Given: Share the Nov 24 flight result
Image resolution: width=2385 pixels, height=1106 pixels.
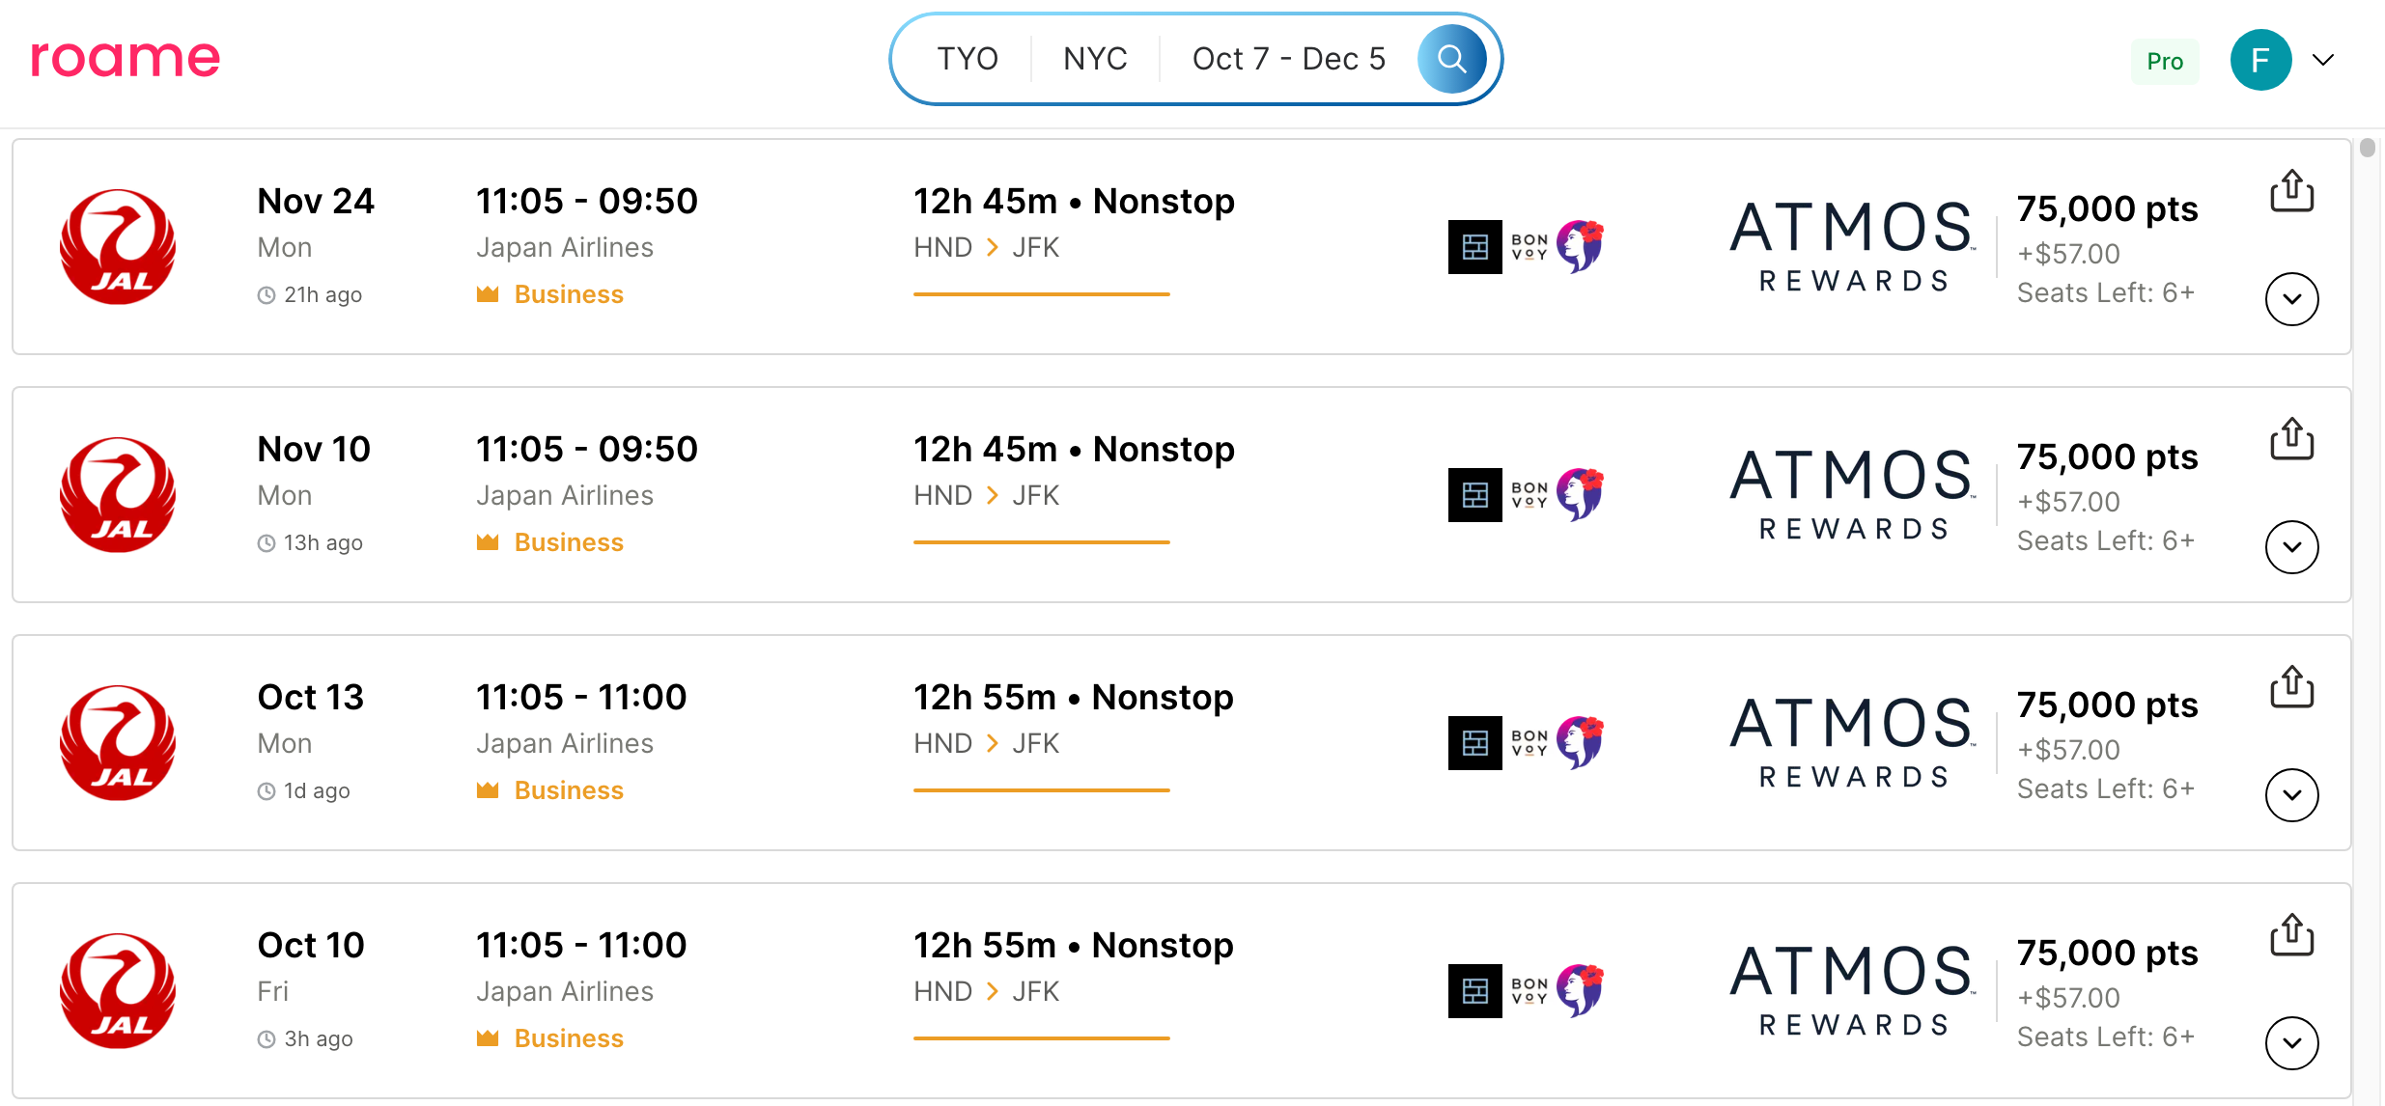Looking at the screenshot, I should 2291,191.
